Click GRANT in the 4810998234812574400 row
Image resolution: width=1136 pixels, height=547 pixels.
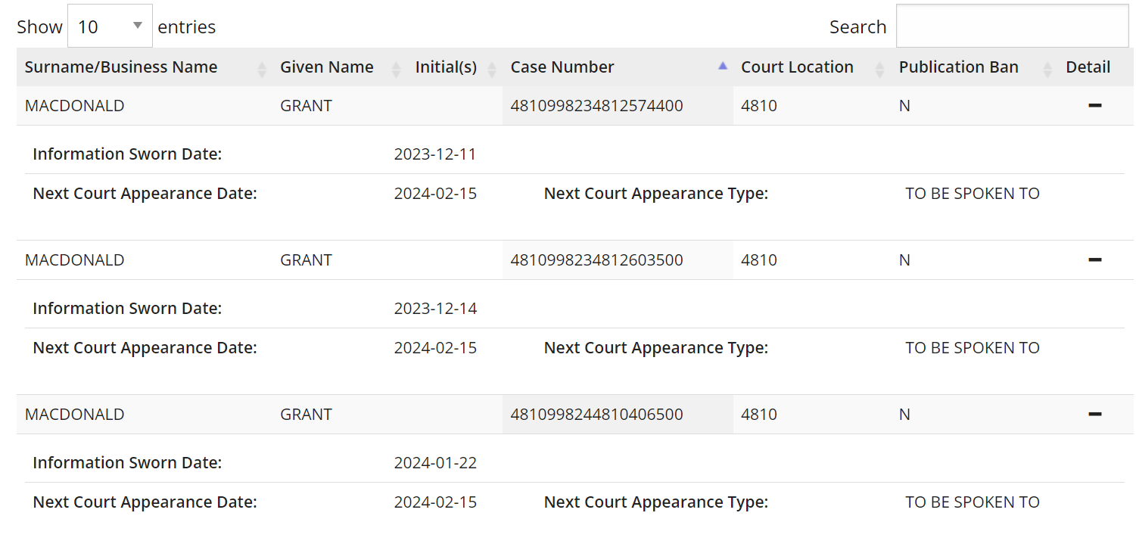[307, 106]
